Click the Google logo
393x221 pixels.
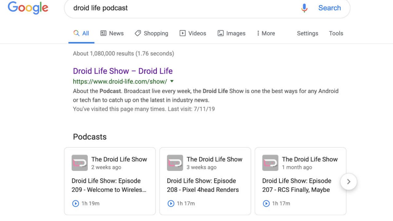pos(28,8)
